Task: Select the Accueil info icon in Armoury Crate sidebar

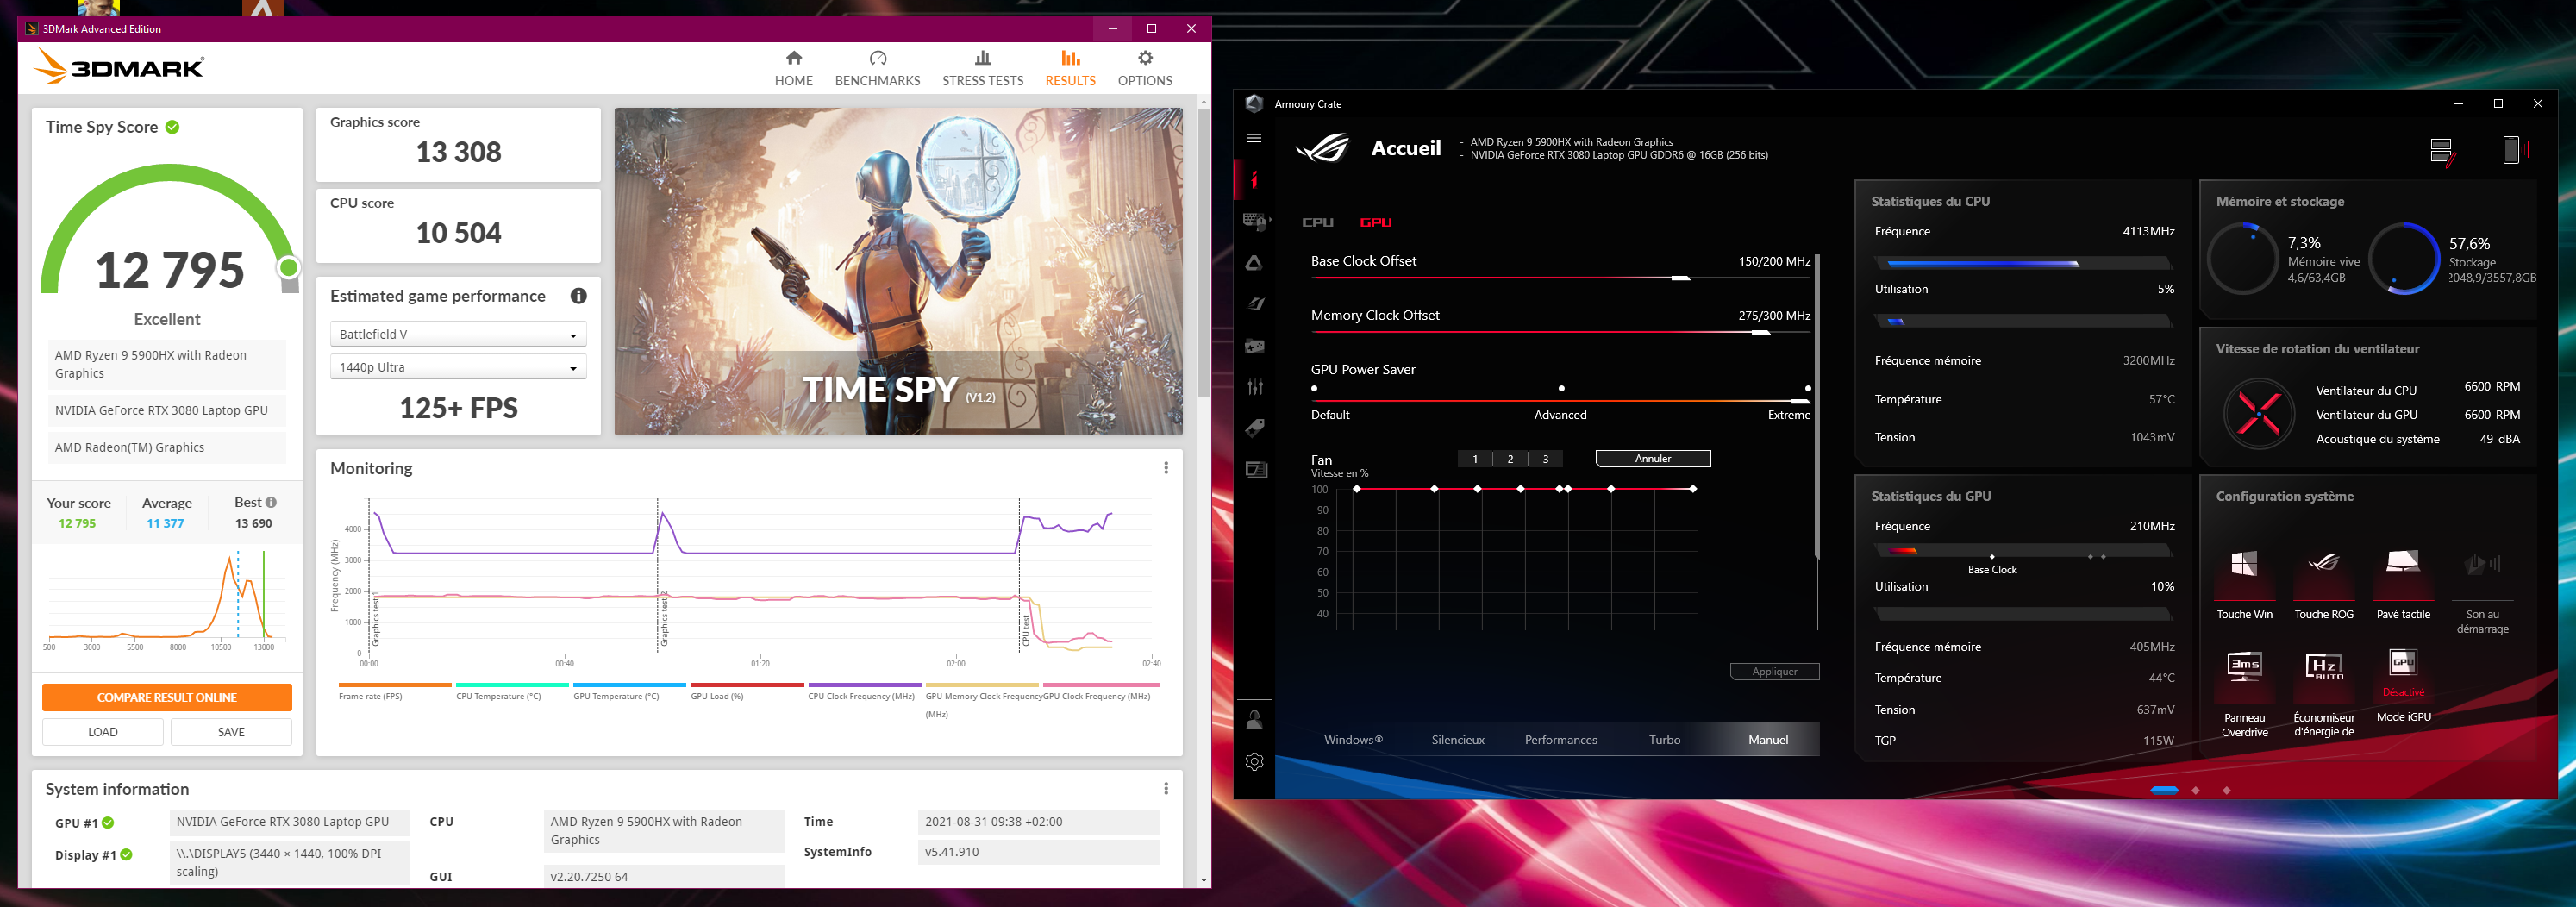Action: pos(1254,180)
